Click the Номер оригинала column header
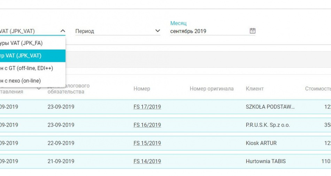 coord(211,89)
